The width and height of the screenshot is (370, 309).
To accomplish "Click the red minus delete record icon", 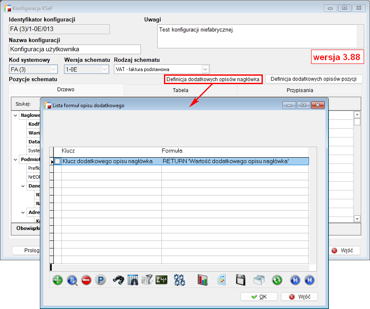I will (x=86, y=280).
